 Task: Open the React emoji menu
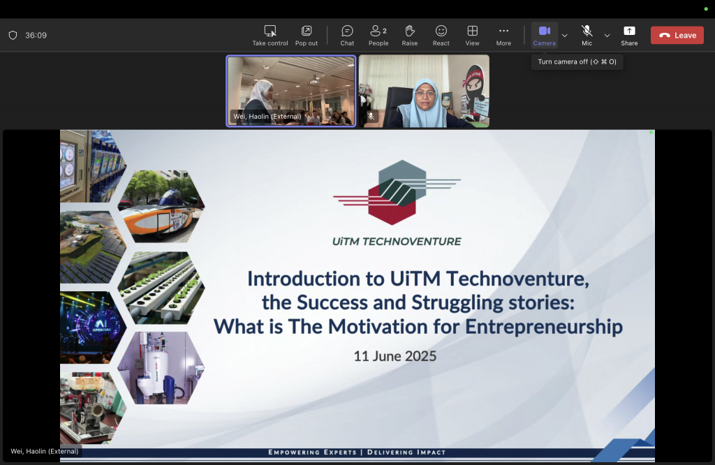(441, 36)
